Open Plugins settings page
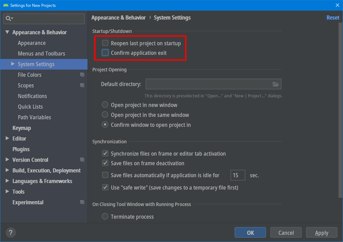 (21, 149)
